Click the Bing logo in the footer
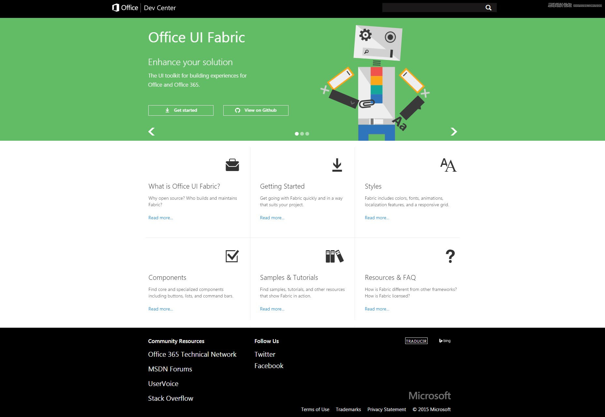This screenshot has width=605, height=417. click(x=445, y=341)
